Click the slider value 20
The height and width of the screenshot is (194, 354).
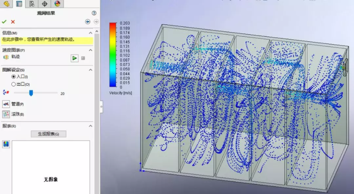click(x=63, y=93)
